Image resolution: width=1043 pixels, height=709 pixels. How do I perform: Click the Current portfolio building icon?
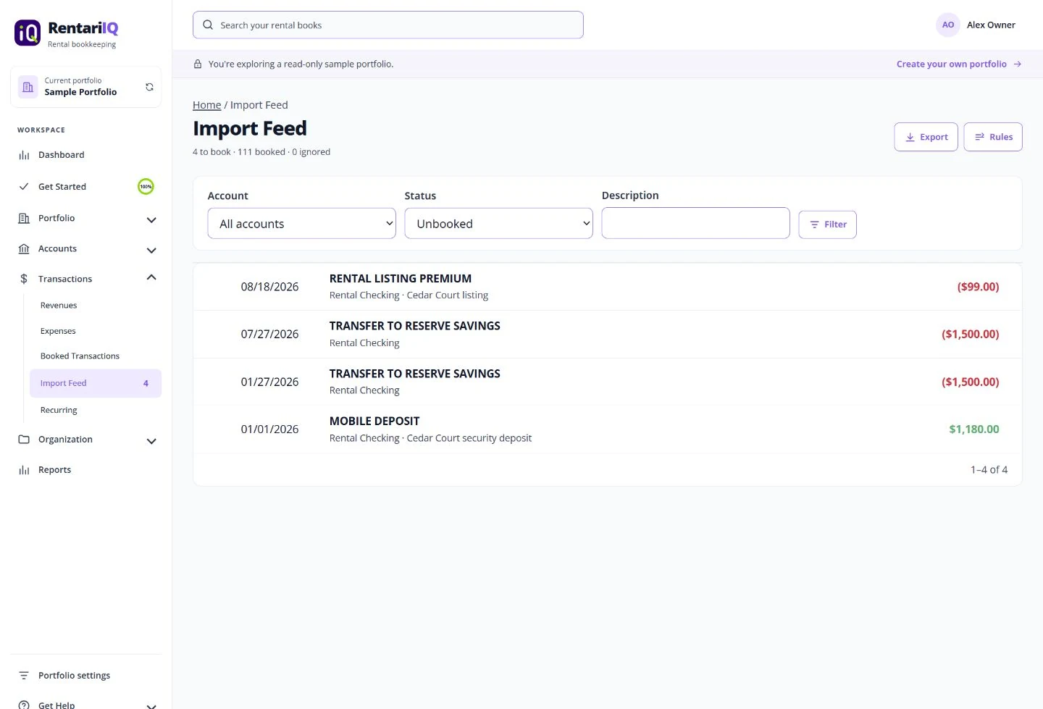click(x=28, y=87)
